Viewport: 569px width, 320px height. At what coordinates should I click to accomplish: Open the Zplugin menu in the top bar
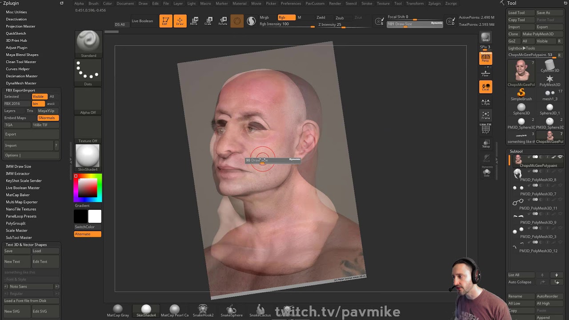pos(434,4)
